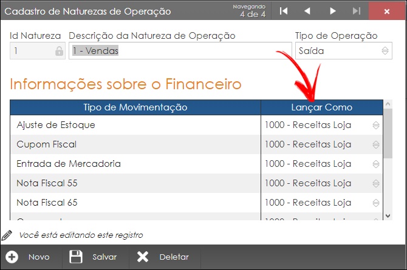Image resolution: width=407 pixels, height=270 pixels.
Task: Click the Lançar Como column header
Action: pyautogui.click(x=322, y=107)
